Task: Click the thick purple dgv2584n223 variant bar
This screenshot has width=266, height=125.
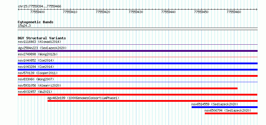Action: 137,51
